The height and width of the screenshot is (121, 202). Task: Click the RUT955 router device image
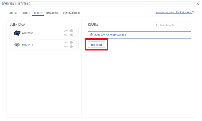coord(17,33)
